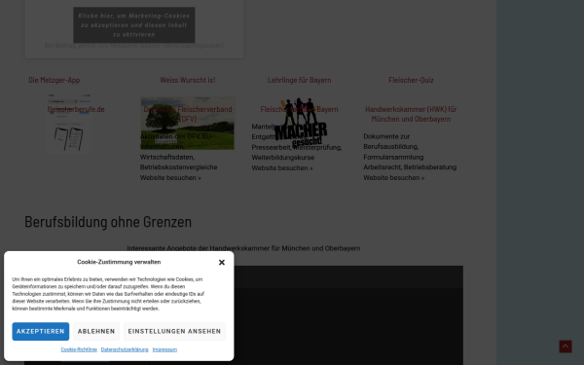Click the tree landscape Weiss Wurscht image
This screenshot has height=365, width=584.
tap(188, 124)
